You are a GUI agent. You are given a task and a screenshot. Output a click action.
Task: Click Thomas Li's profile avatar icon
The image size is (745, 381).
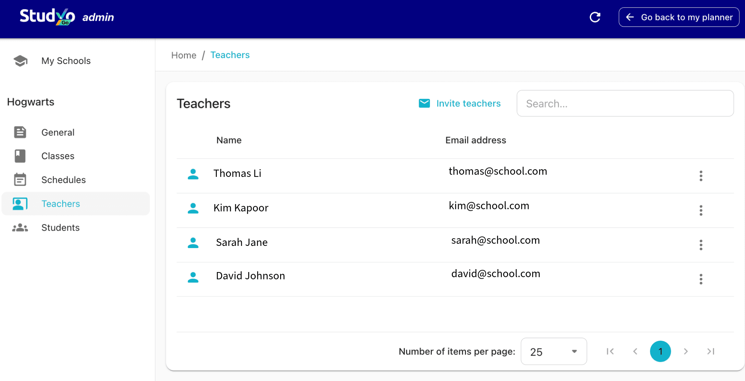(193, 174)
